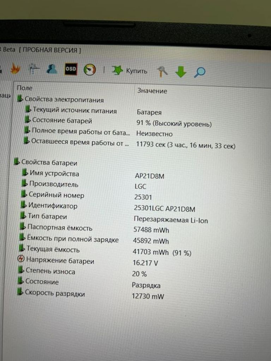Click the wear level value 20 %
Image resolution: width=271 pixels, height=361 pixels.
pyautogui.click(x=139, y=274)
